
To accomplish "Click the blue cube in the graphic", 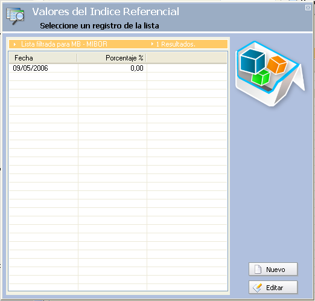I will click(253, 61).
